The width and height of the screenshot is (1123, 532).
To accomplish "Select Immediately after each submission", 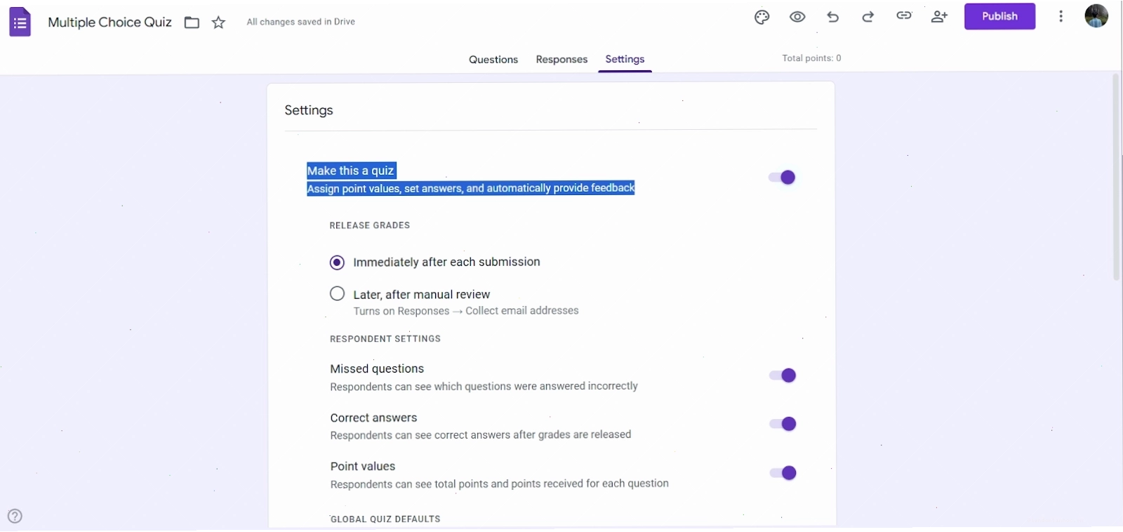I will click(338, 262).
